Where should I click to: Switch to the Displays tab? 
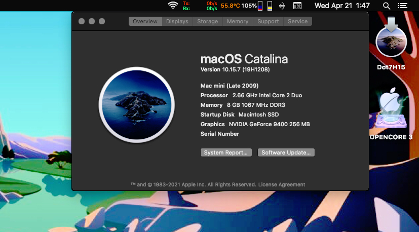pyautogui.click(x=177, y=21)
